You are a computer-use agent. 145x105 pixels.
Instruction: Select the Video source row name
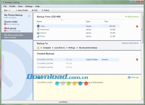pyautogui.click(x=42, y=26)
